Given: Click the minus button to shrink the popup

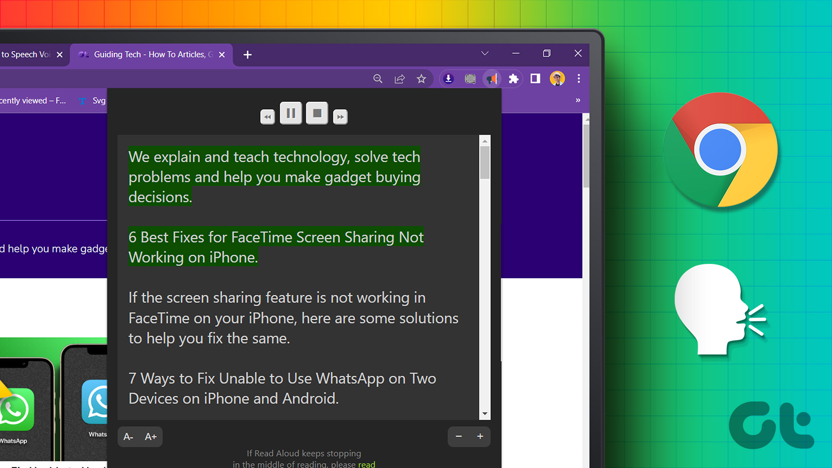Looking at the screenshot, I should tap(459, 436).
